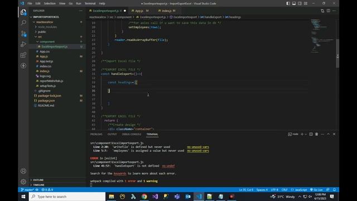Open the Terminal menu
Viewport: 357px width, 201px height.
[90, 3]
